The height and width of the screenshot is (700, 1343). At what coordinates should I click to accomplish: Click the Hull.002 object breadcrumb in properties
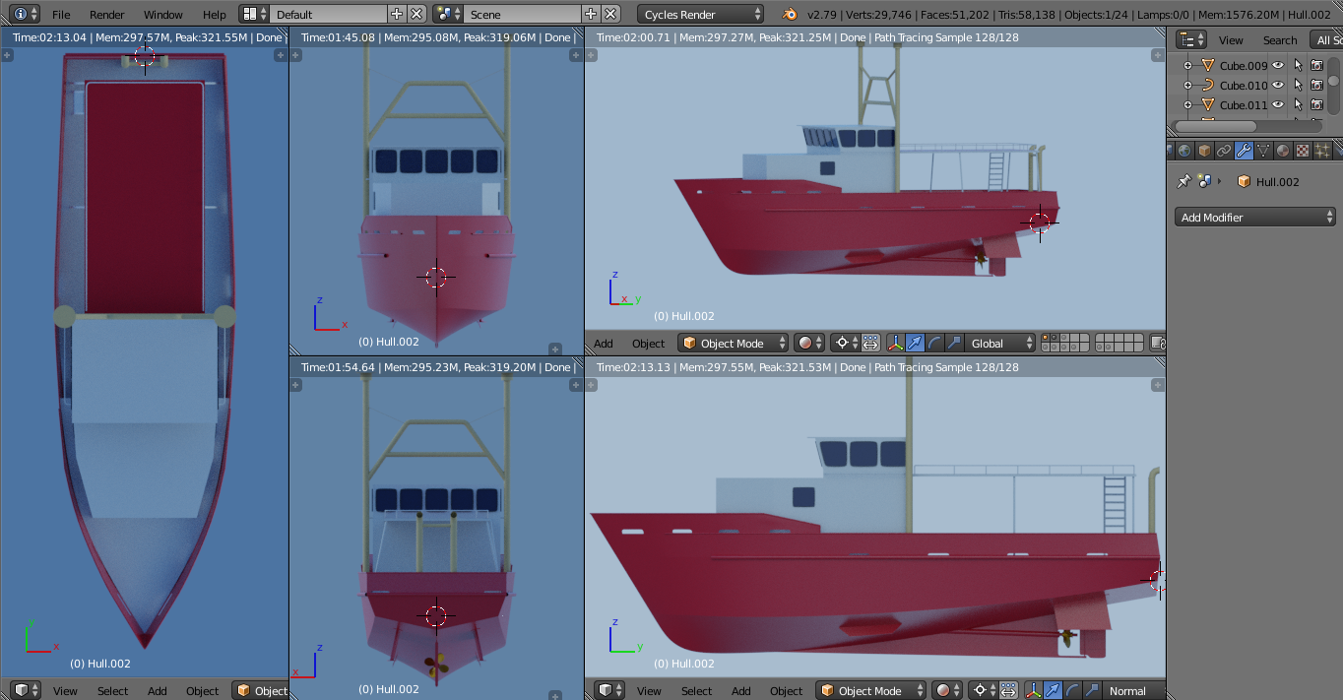(x=1268, y=182)
